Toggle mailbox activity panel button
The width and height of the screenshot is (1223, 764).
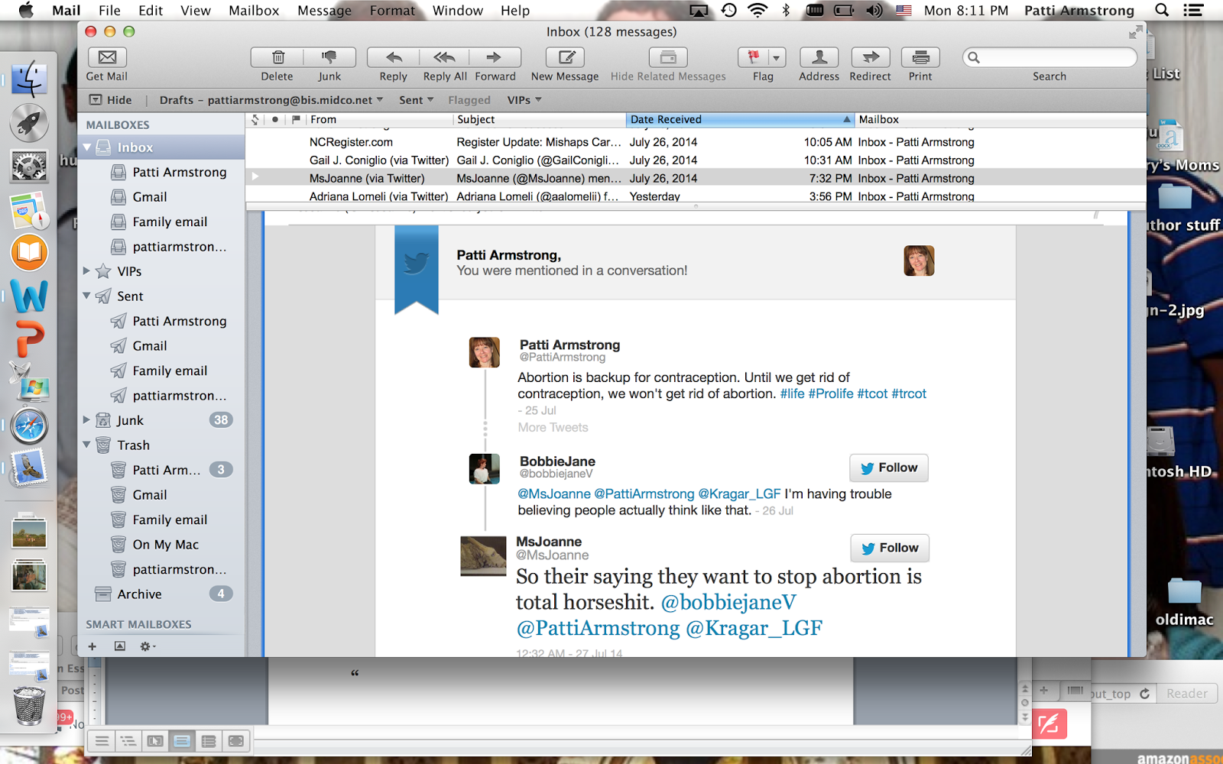click(120, 646)
